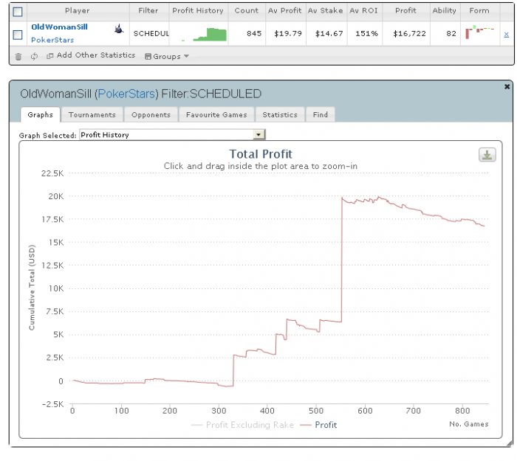
Task: Toggle the Profit Excluding Rake legend item
Action: [x=243, y=425]
